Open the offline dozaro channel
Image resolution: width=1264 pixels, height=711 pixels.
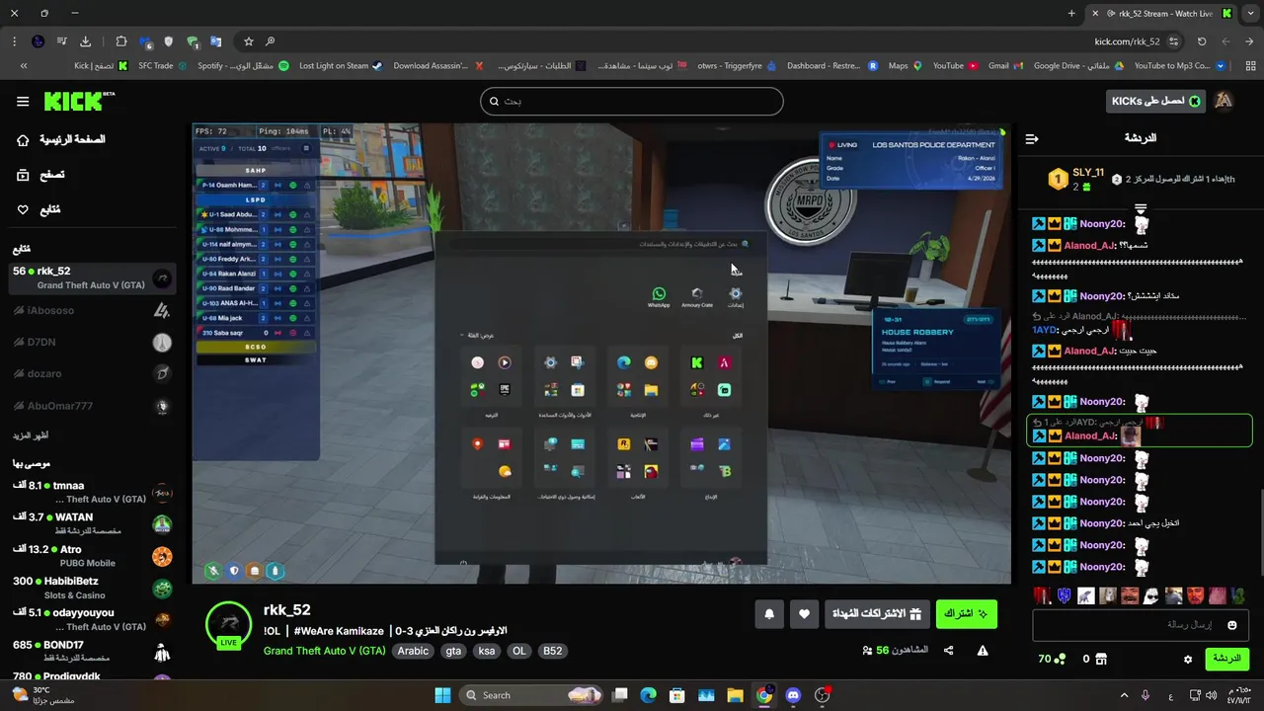92,373
